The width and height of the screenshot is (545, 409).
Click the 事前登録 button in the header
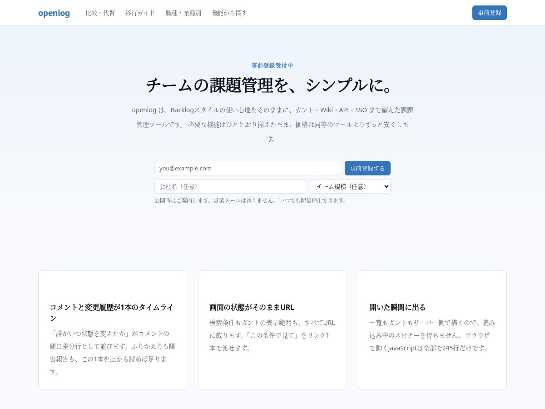point(490,13)
